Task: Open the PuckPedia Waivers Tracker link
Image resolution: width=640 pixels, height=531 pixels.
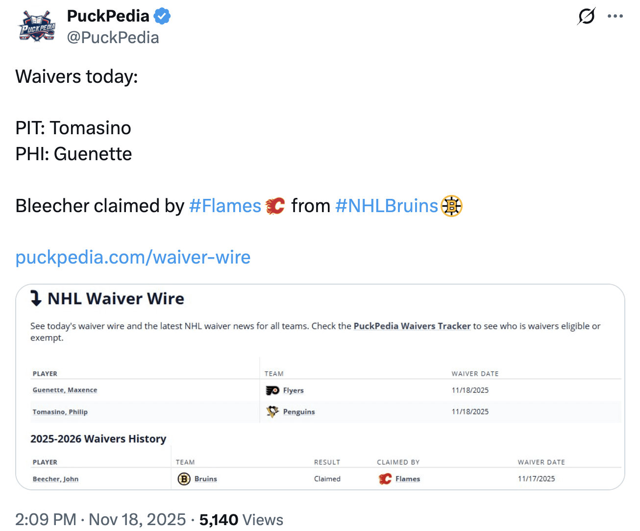Action: click(412, 326)
